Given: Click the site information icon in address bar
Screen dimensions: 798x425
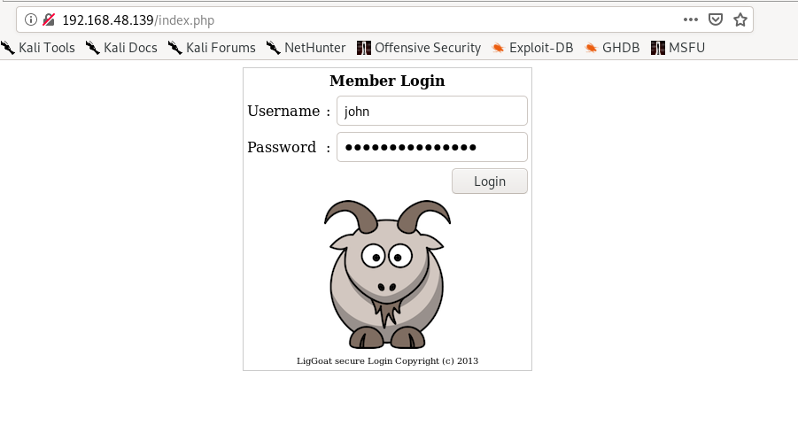Looking at the screenshot, I should click(30, 19).
